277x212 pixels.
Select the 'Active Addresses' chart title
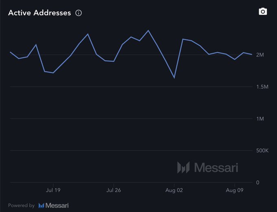tap(40, 13)
